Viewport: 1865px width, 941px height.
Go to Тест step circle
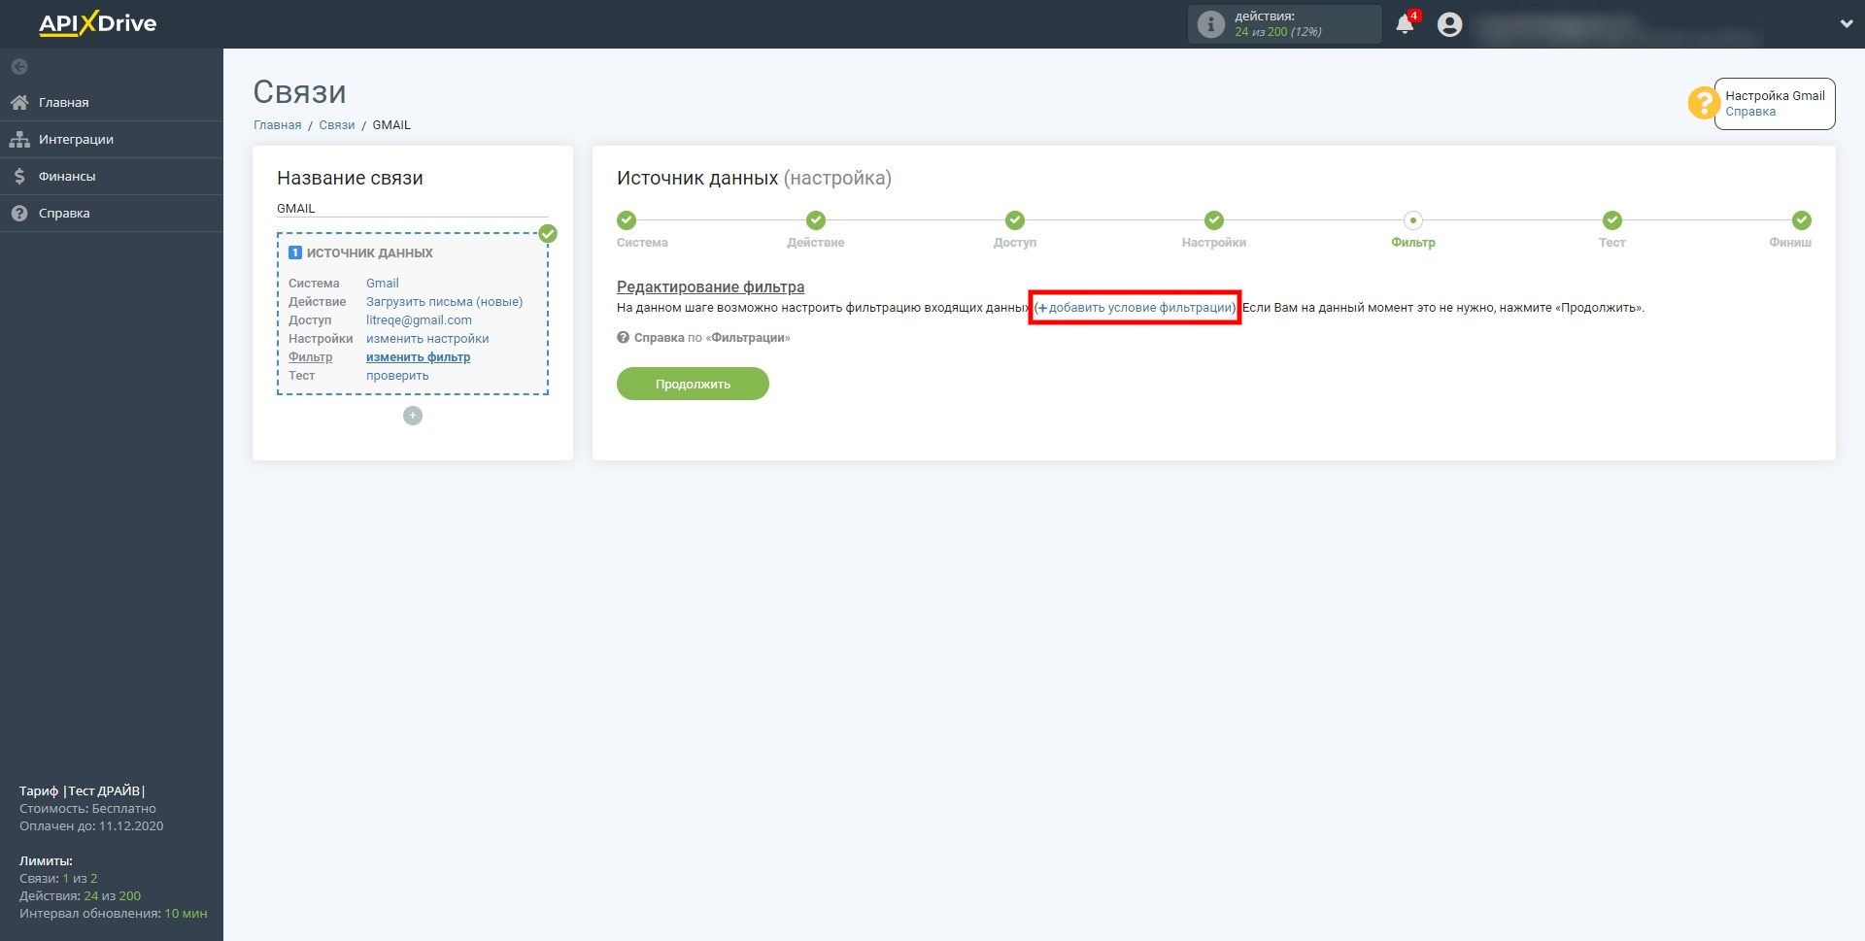pos(1612,220)
